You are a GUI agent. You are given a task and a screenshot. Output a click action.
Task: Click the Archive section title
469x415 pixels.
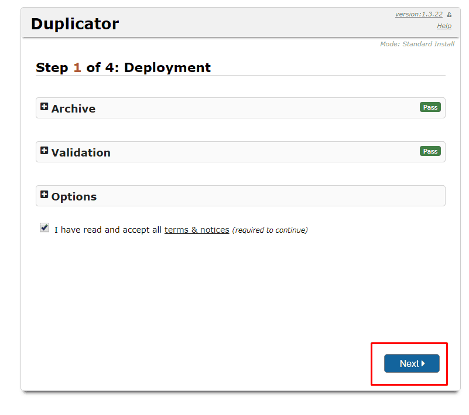(73, 108)
